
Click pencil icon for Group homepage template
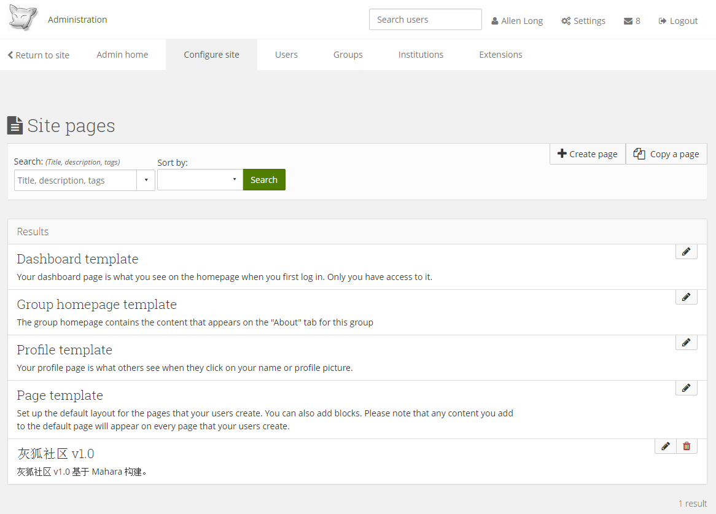tap(686, 297)
